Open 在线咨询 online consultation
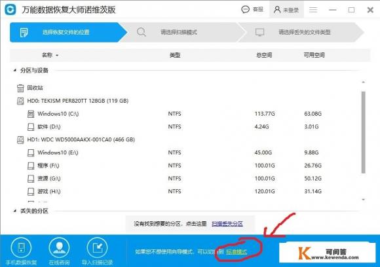380x267 pixels. (x=59, y=251)
